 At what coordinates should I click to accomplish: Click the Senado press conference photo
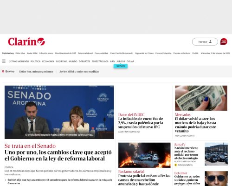pyautogui.click(x=59, y=112)
